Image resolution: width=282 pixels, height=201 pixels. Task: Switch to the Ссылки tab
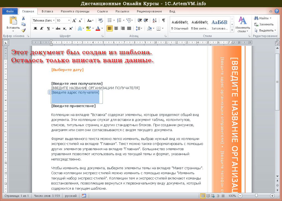point(102,11)
